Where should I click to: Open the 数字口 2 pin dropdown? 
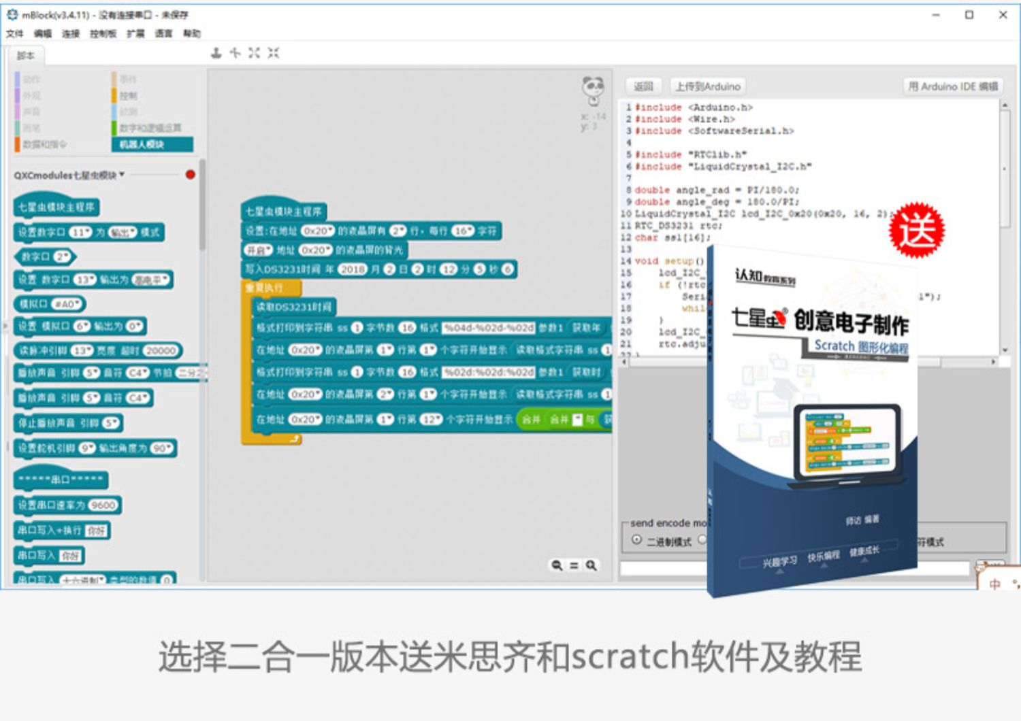[x=62, y=257]
